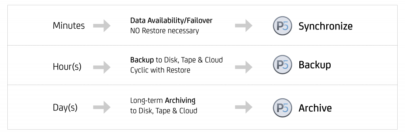Click the arrow pointing to Backup logo
405x134 pixels.
tap(244, 67)
